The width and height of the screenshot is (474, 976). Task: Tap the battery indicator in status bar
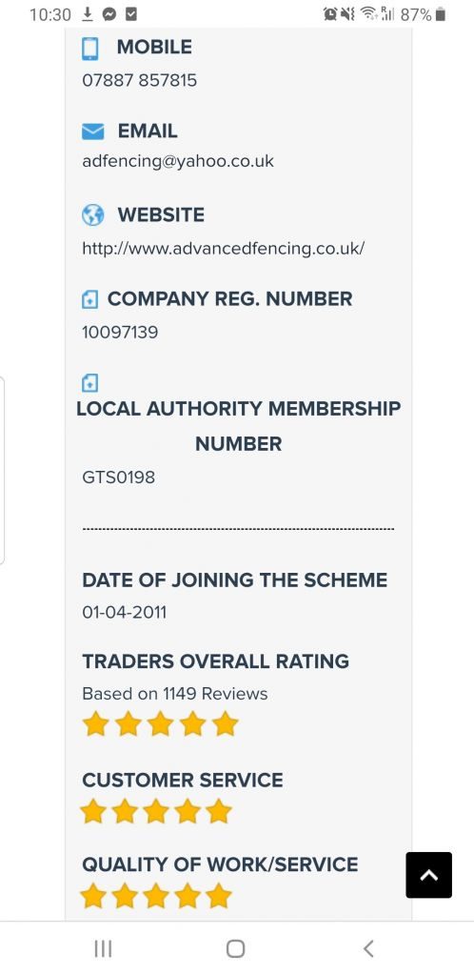click(441, 14)
